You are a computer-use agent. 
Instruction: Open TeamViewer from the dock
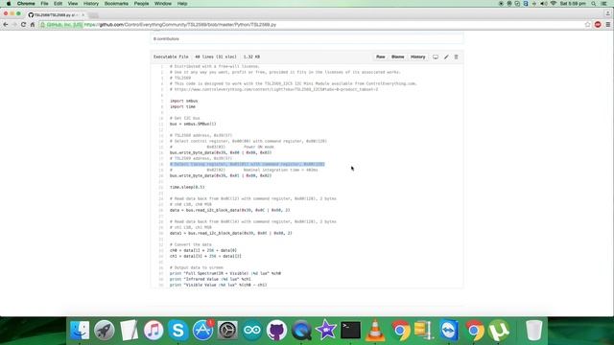pyautogui.click(x=449, y=330)
